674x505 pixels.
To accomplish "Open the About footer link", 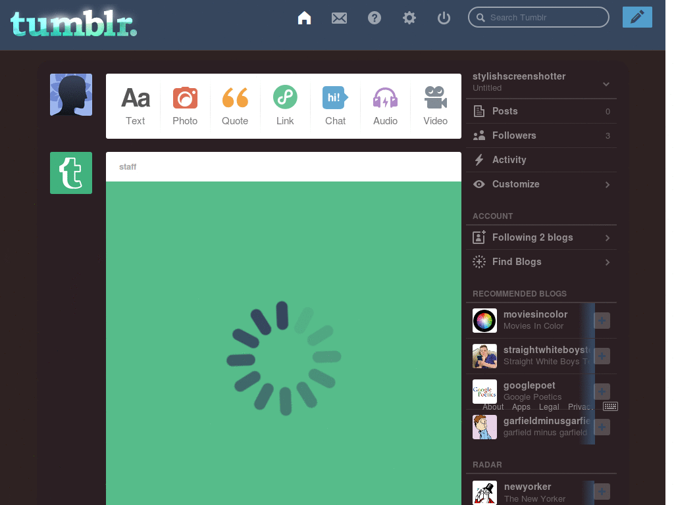I will (x=492, y=406).
